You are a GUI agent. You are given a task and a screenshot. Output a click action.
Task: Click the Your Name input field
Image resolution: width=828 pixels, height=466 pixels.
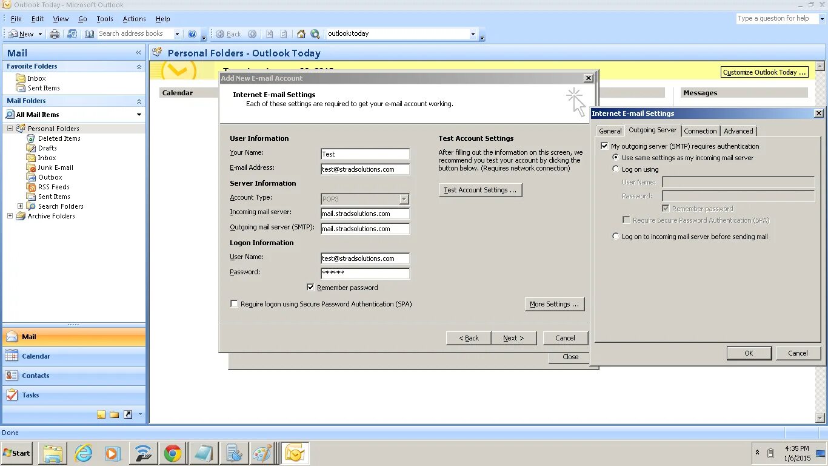point(365,154)
